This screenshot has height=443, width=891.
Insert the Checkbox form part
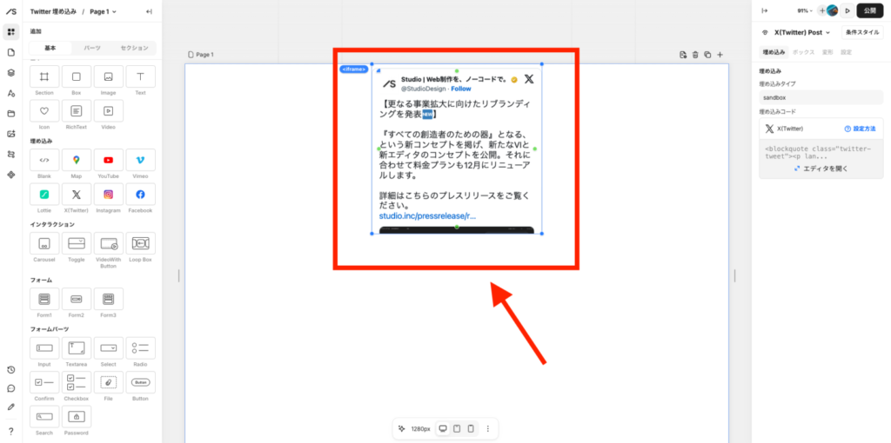click(x=77, y=383)
